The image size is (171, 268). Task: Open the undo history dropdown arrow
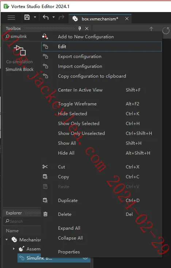click(54, 17)
